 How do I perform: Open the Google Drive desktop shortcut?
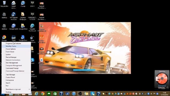[23, 27]
